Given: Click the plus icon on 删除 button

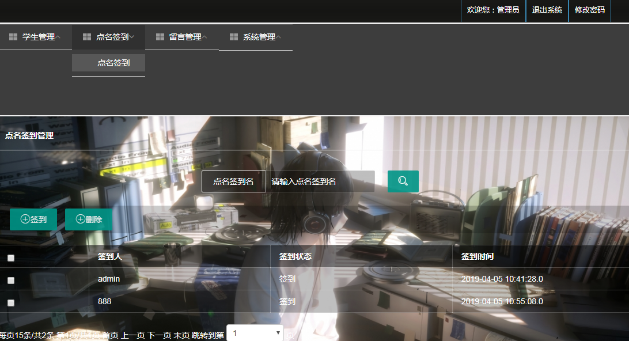Looking at the screenshot, I should tap(81, 219).
